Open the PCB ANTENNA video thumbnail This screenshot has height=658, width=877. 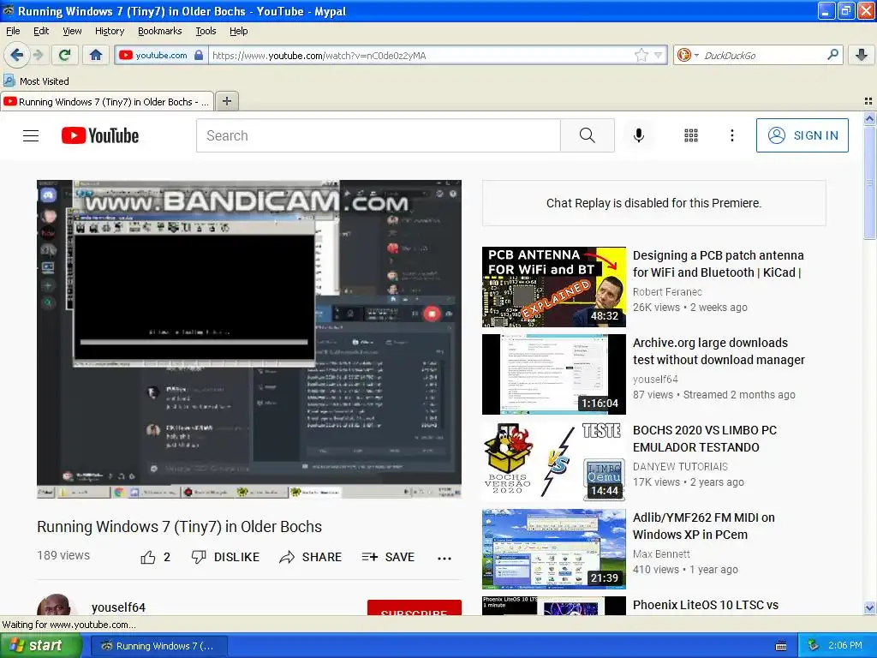[x=554, y=287]
